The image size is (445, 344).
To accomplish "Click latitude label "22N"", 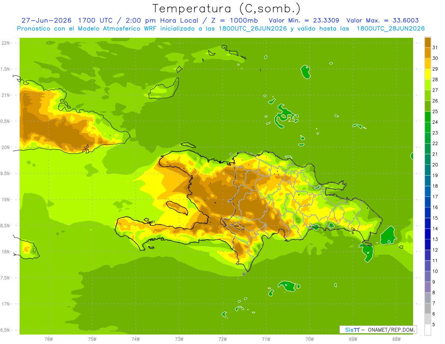I will [6, 43].
